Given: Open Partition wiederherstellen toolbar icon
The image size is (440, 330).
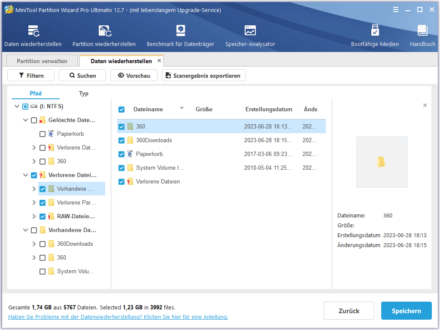Looking at the screenshot, I should pyautogui.click(x=105, y=31).
